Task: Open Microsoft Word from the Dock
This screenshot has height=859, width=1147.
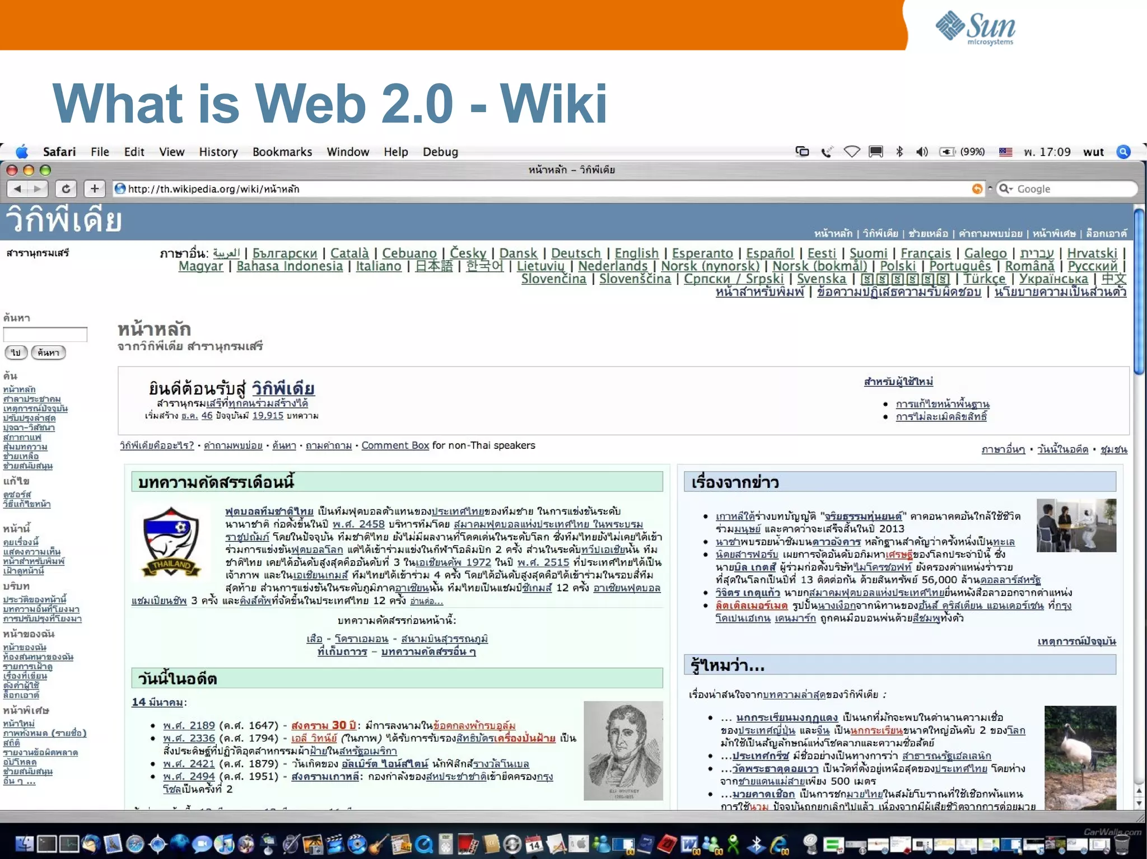Action: [x=689, y=844]
